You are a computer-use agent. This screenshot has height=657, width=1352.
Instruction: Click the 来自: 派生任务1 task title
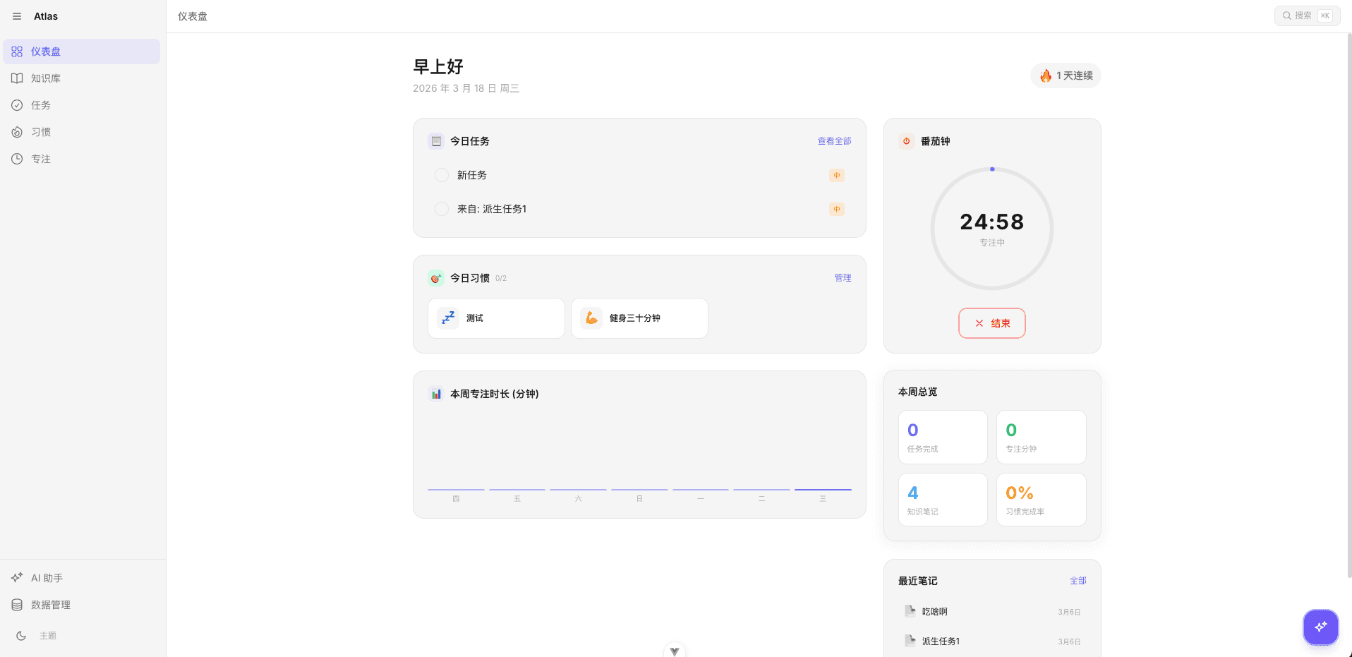(x=492, y=209)
